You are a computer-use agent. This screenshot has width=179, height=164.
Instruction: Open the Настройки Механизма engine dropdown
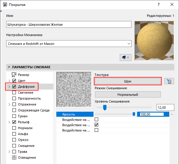[69, 44]
